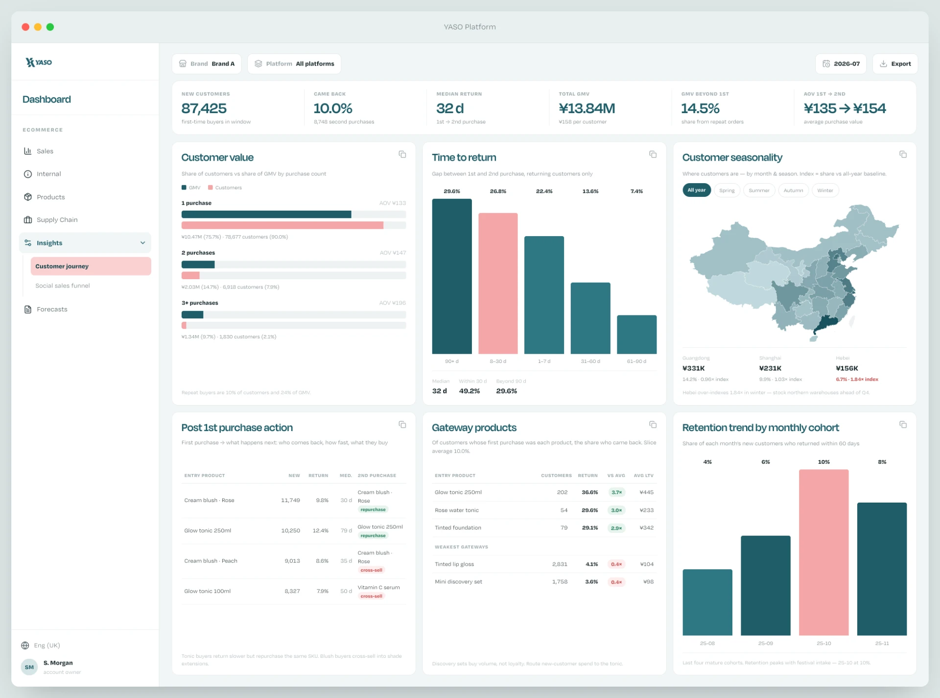This screenshot has height=698, width=940.
Task: Open the Eng (UK) language selector
Action: [x=41, y=646]
